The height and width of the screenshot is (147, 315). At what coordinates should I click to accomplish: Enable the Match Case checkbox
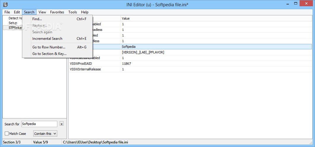(7, 134)
